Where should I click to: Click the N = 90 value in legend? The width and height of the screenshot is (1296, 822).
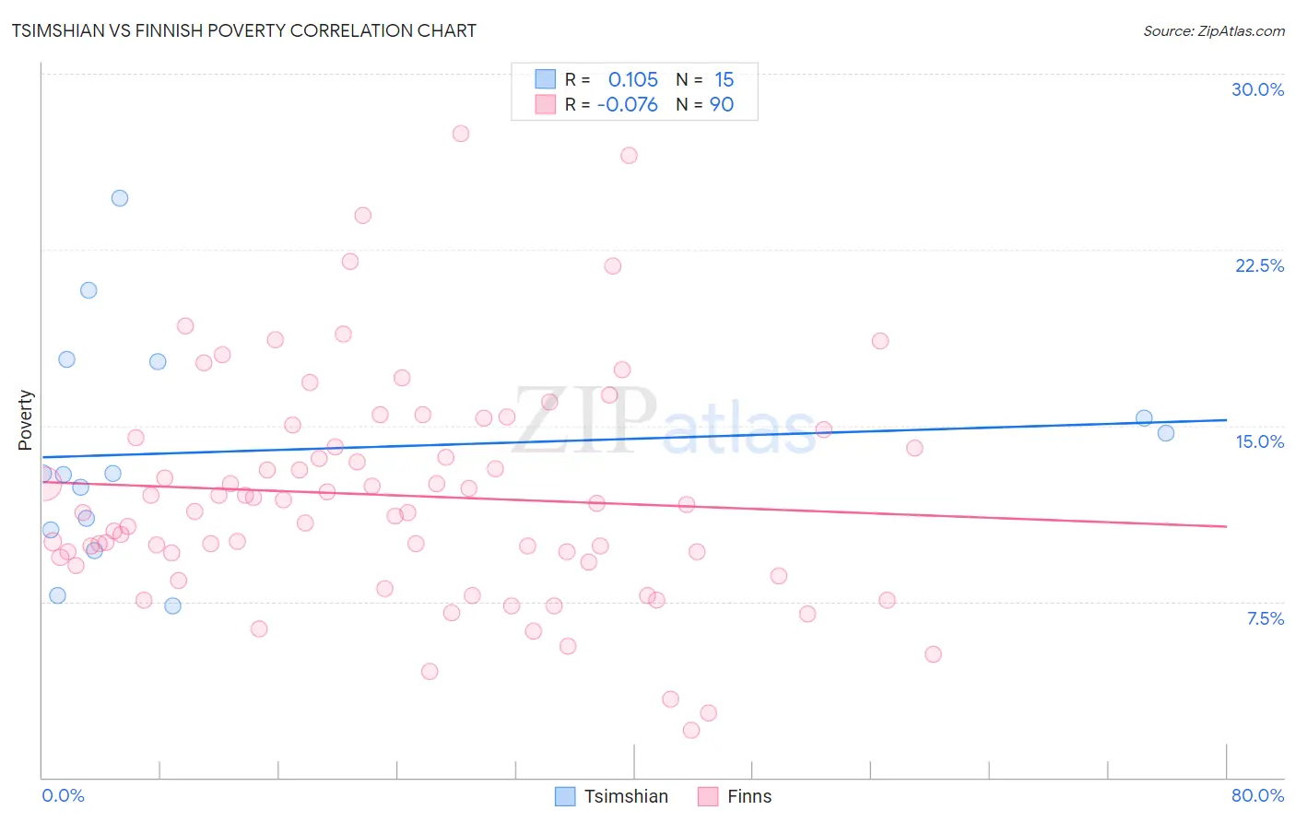point(705,104)
